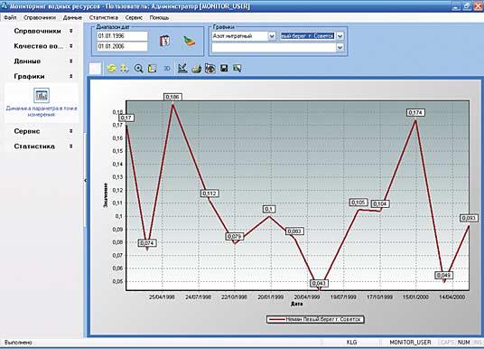Open the Статистика menu in menu bar
Screen dimensions: 484x349
104,17
